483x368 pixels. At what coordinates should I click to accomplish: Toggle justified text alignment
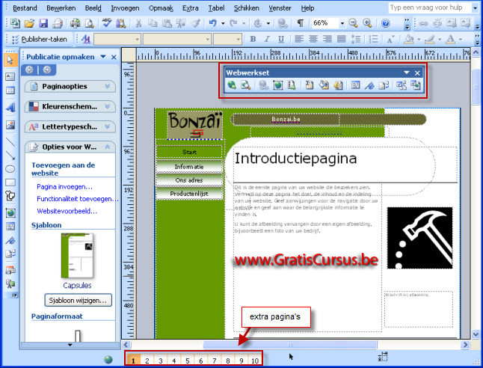click(341, 39)
